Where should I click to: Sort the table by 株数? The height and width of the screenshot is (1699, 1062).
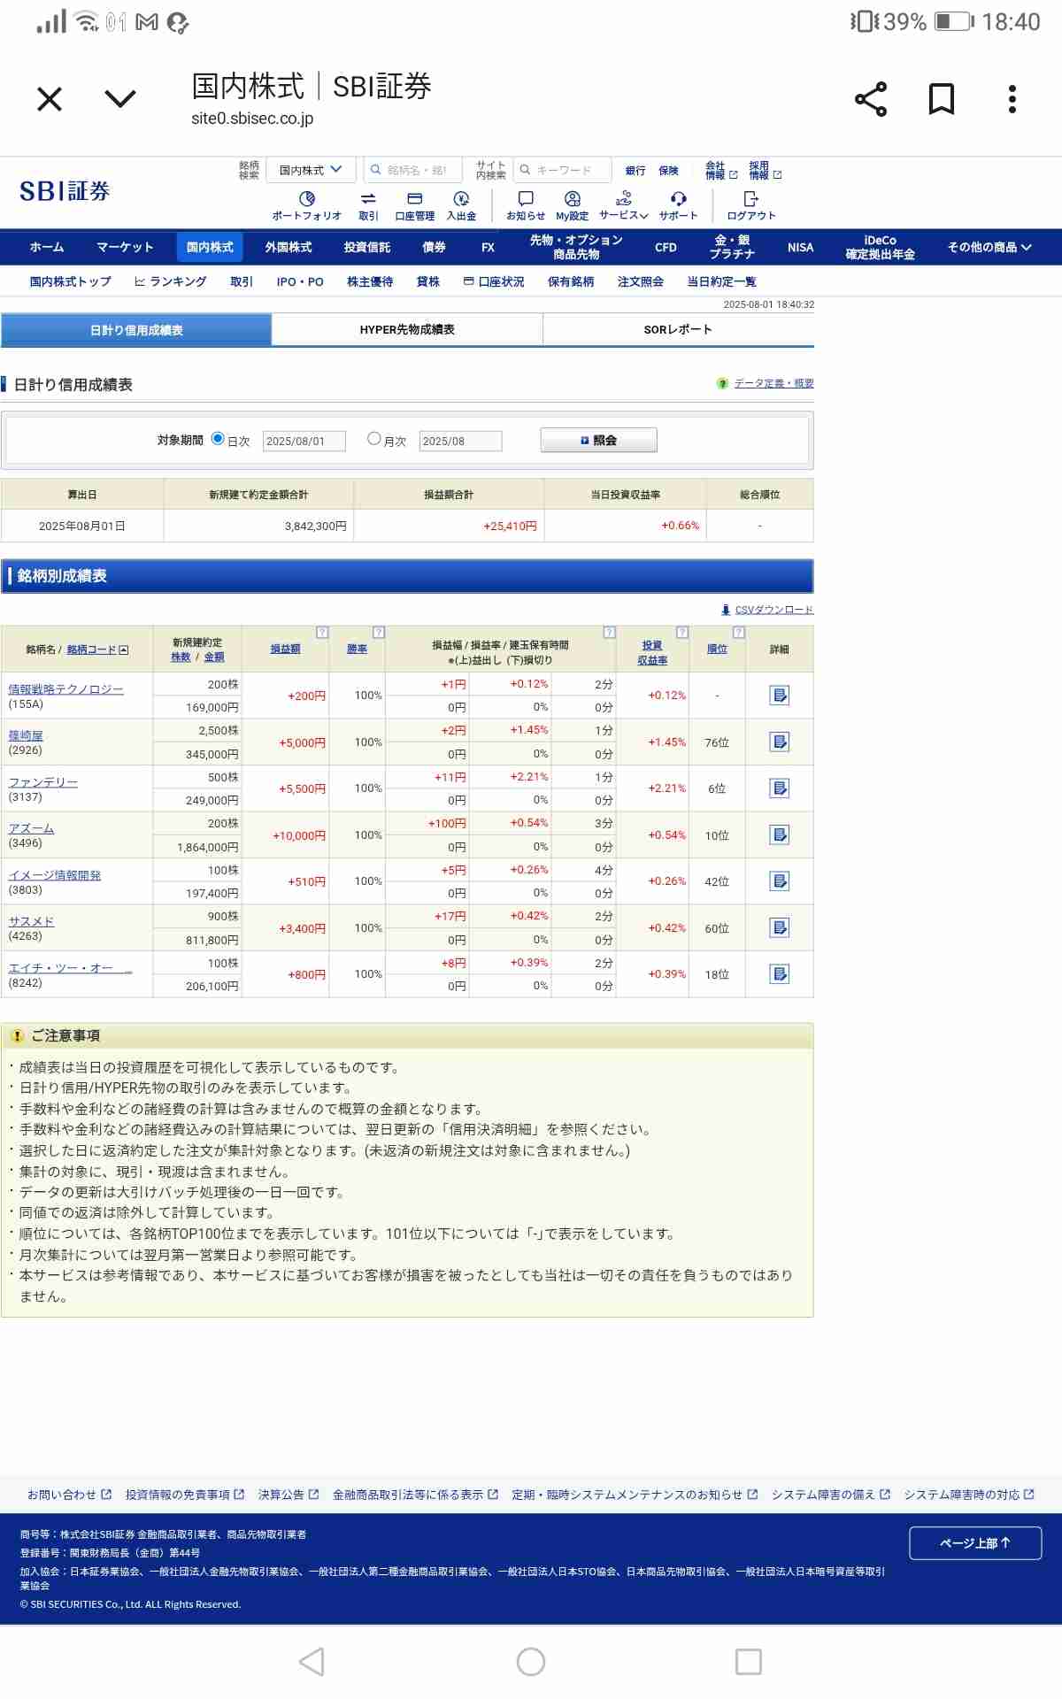181,657
